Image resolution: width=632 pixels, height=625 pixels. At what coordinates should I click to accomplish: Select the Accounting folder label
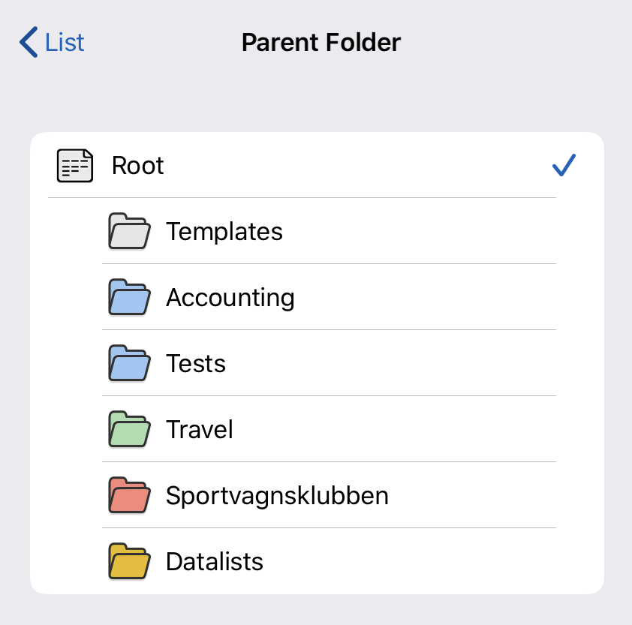[x=230, y=297]
